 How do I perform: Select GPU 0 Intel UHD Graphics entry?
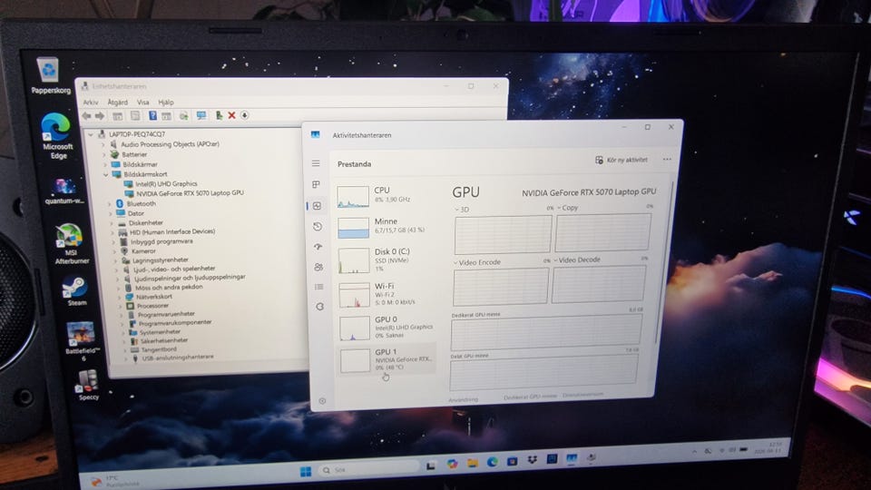tap(387, 328)
